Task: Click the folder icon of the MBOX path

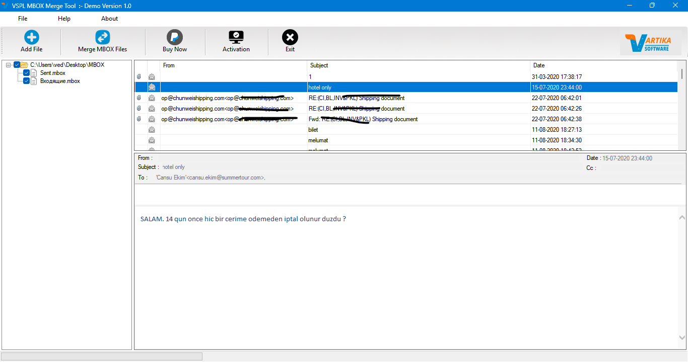Action: tap(24, 65)
